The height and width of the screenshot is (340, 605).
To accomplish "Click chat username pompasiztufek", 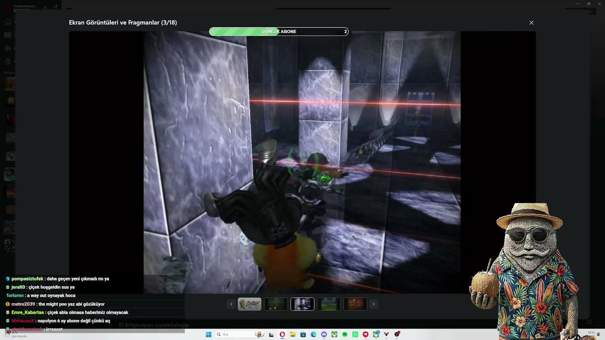I will pos(27,279).
